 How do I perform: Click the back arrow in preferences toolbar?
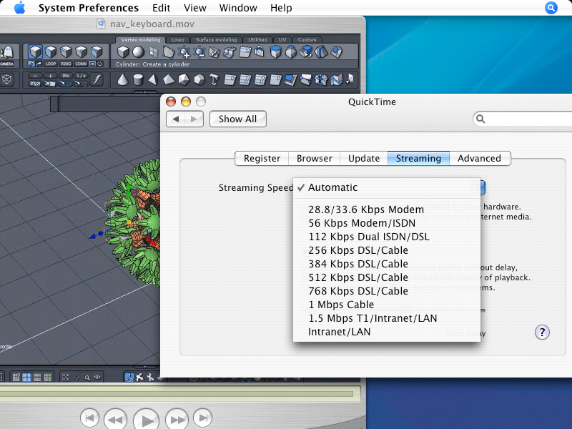tap(176, 119)
